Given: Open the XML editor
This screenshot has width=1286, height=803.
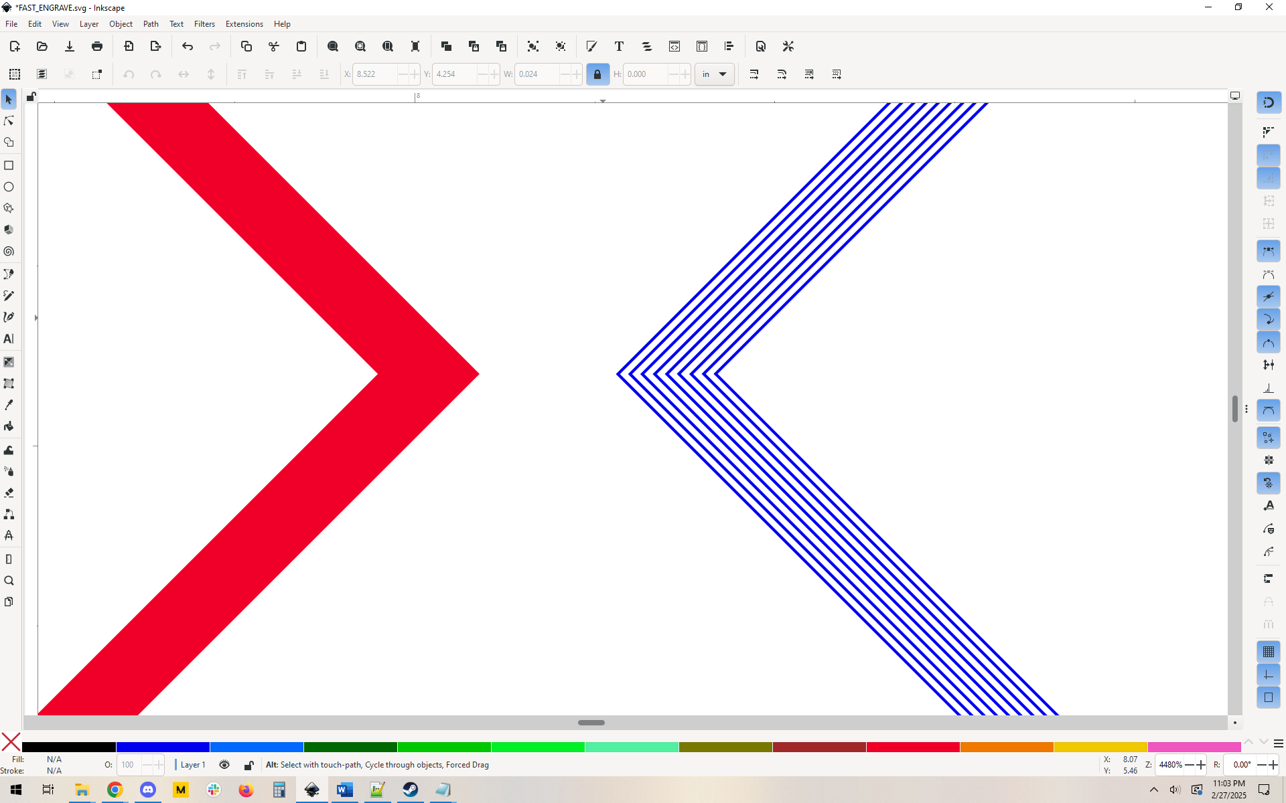Looking at the screenshot, I should click(x=674, y=46).
